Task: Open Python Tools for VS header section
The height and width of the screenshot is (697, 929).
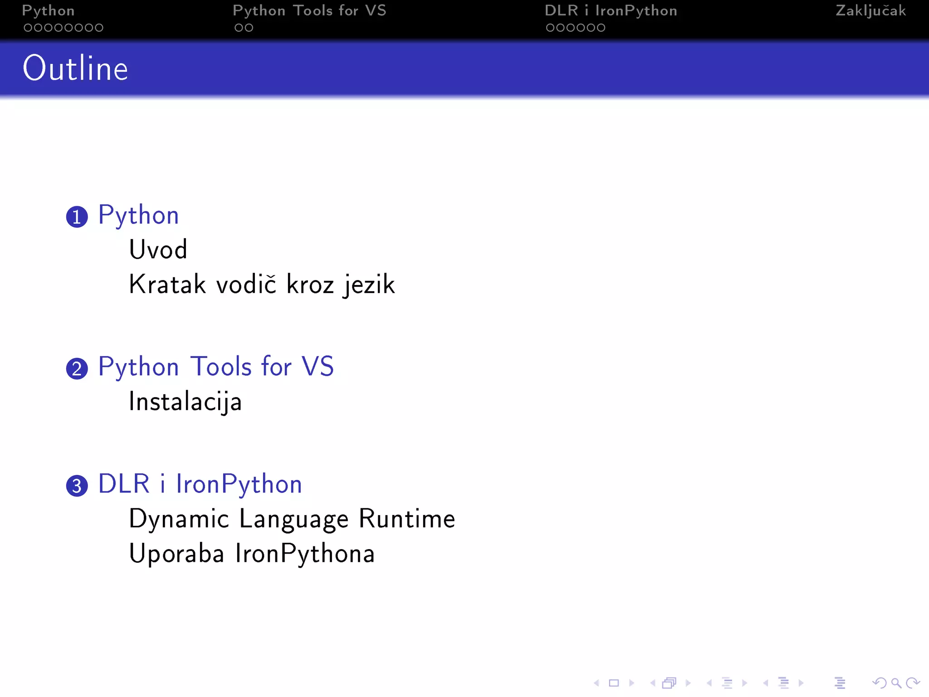Action: pos(309,11)
